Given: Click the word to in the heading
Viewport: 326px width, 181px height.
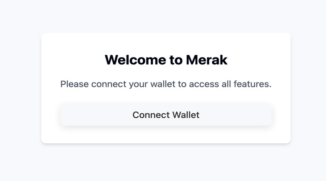Looking at the screenshot, I should click(x=176, y=60).
